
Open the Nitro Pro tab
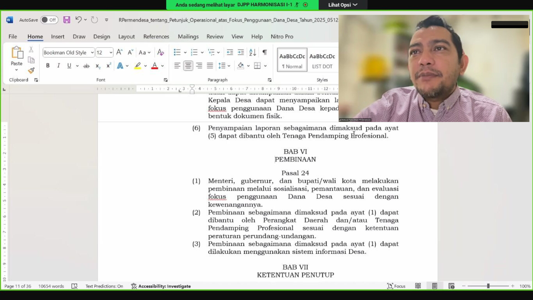pyautogui.click(x=282, y=36)
